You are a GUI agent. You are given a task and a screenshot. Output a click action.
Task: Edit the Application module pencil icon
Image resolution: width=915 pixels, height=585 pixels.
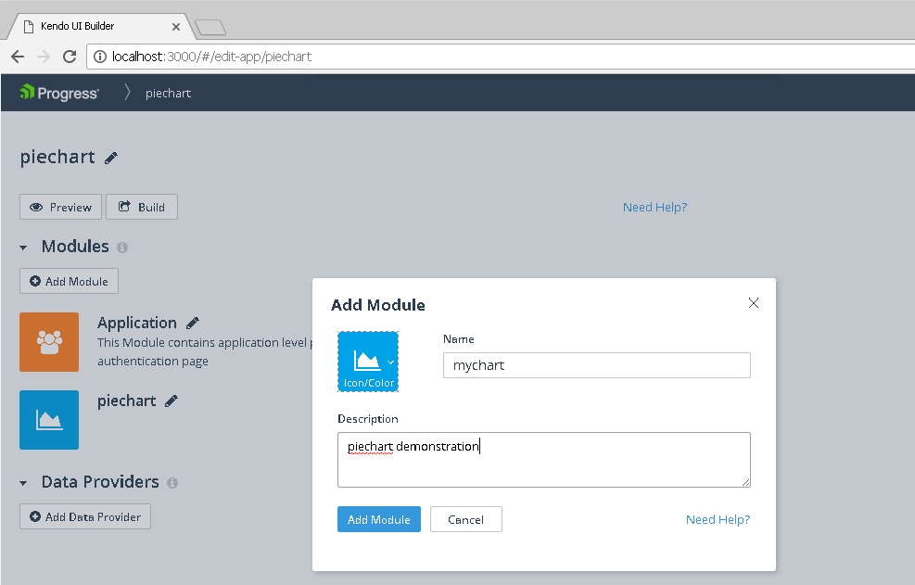193,323
